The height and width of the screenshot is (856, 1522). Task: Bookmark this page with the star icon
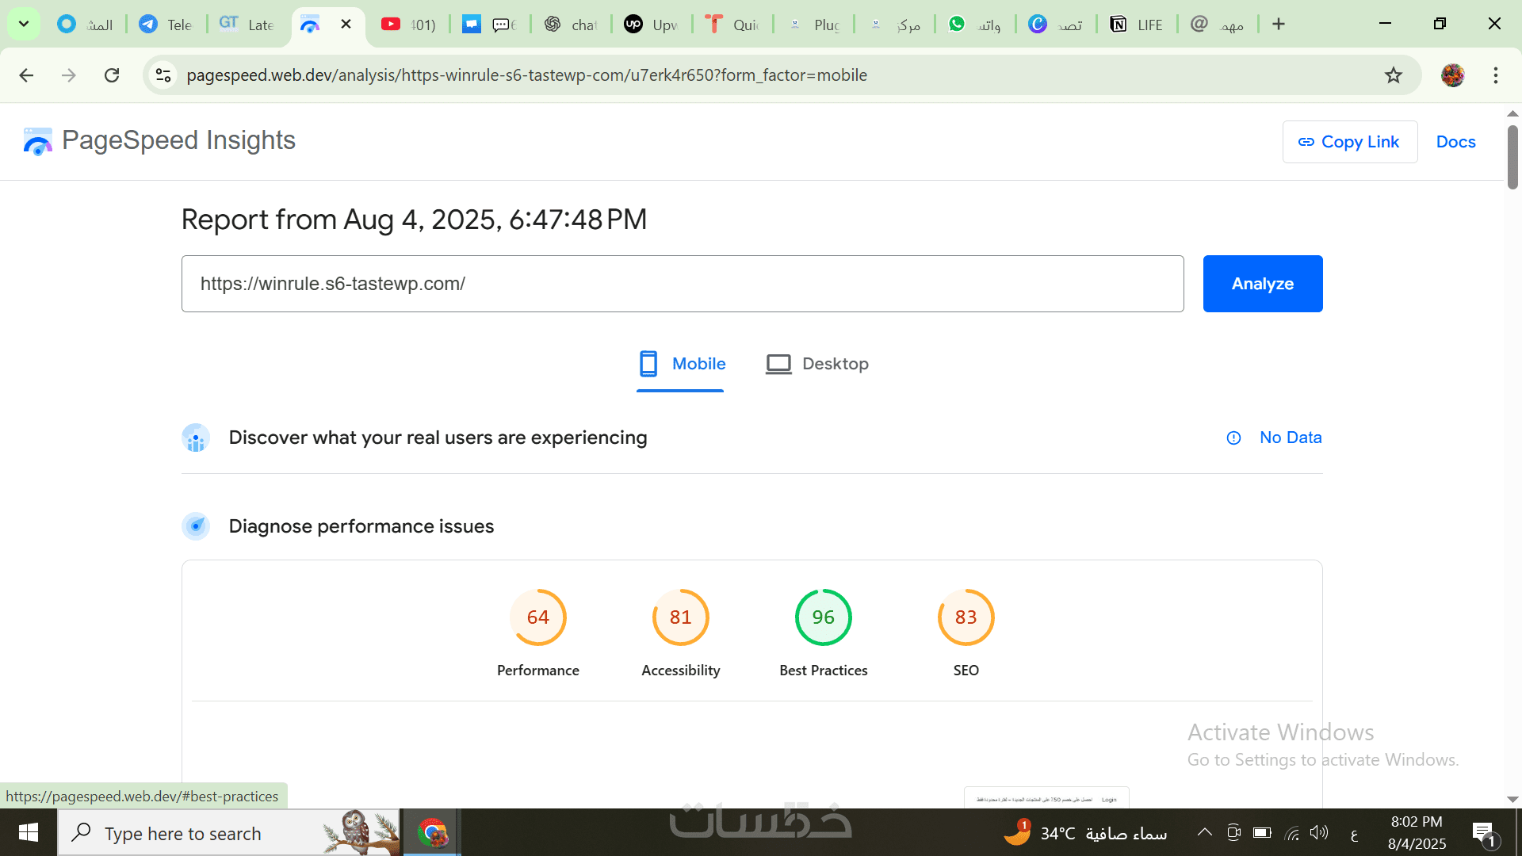(x=1393, y=75)
